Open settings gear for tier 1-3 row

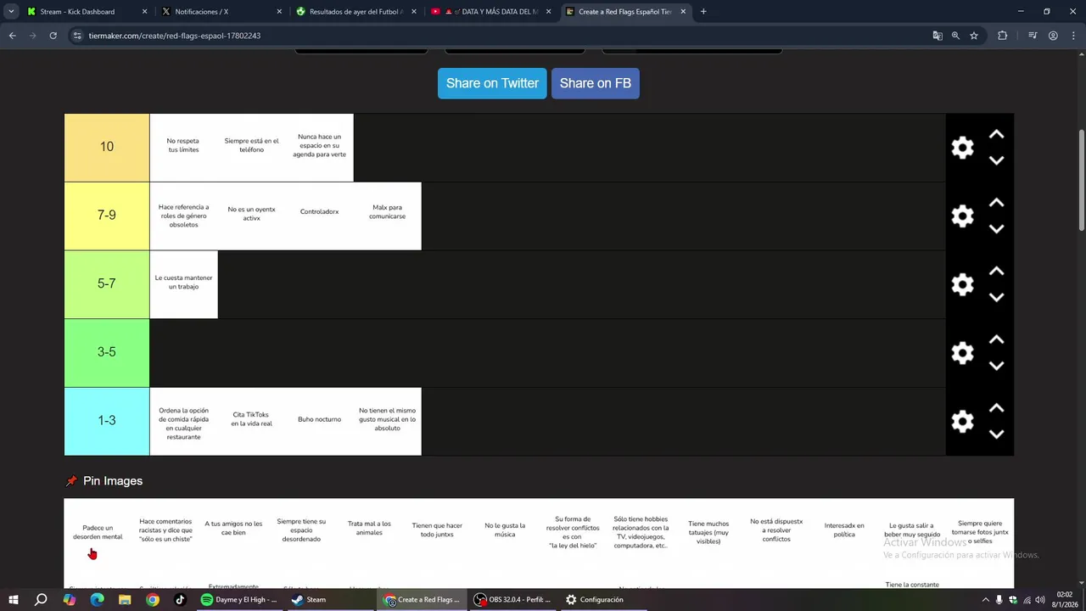coord(962,422)
